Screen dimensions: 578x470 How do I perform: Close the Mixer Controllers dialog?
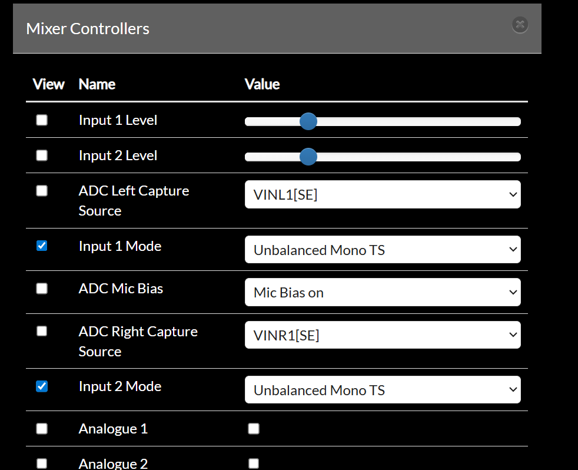pos(520,25)
